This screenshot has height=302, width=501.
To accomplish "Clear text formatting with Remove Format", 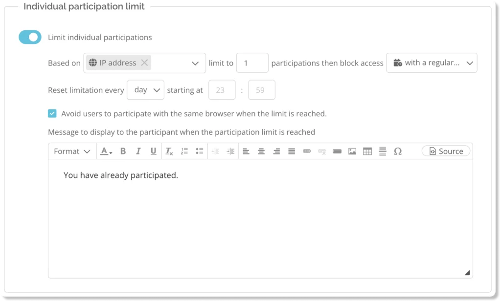I will pyautogui.click(x=169, y=151).
